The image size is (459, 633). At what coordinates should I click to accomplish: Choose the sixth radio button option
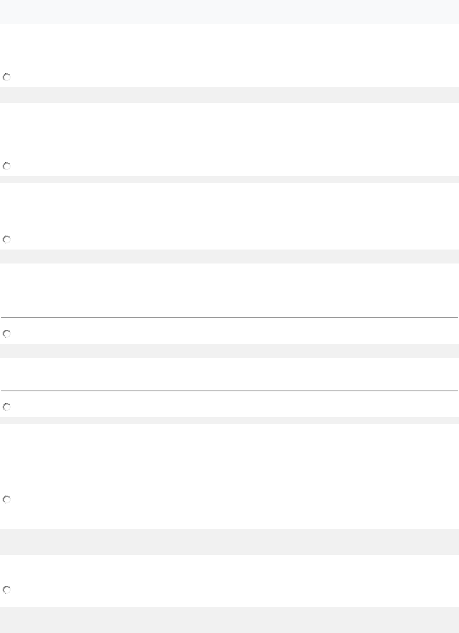point(7,500)
